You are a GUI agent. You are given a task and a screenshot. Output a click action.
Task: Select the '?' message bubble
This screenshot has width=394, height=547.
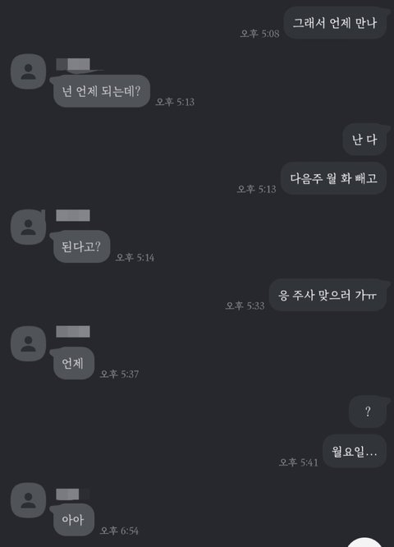tap(368, 411)
